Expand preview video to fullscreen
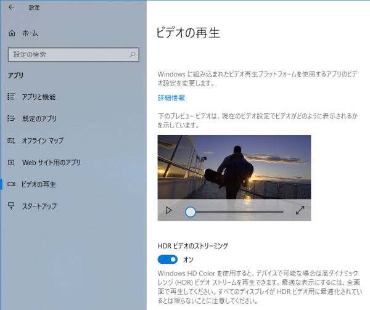370x310 pixels. click(300, 210)
